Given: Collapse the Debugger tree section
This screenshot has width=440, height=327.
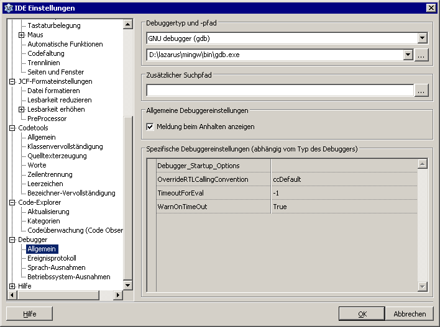Looking at the screenshot, I should 12,240.
